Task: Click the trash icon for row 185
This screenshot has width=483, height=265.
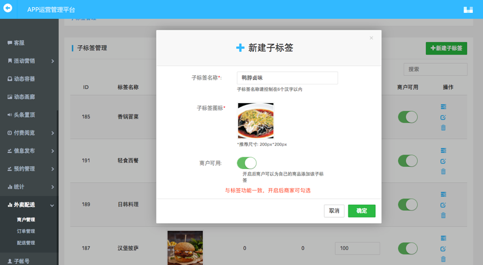Action: pyautogui.click(x=443, y=128)
